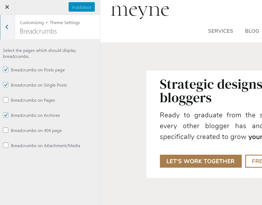Click the Breadcrumbs section heading
The width and height of the screenshot is (262, 205).
coord(38,31)
